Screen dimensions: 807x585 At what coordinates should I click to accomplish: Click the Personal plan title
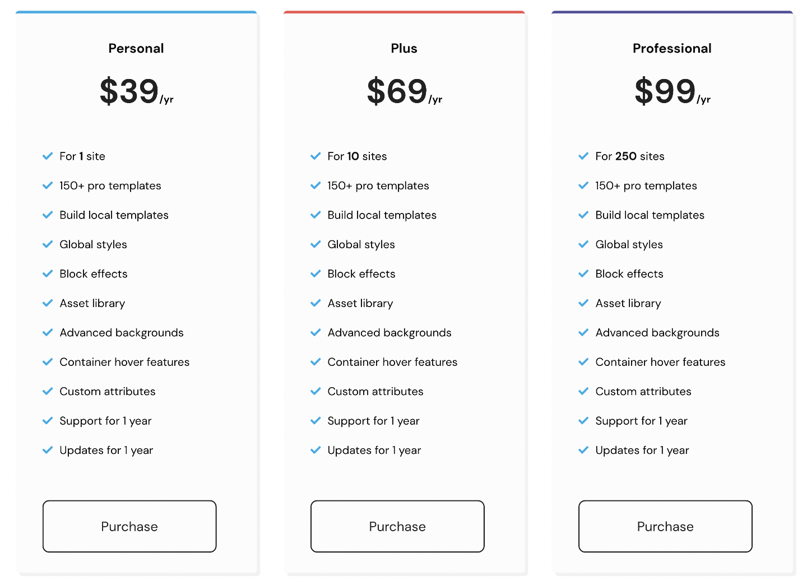tap(136, 48)
